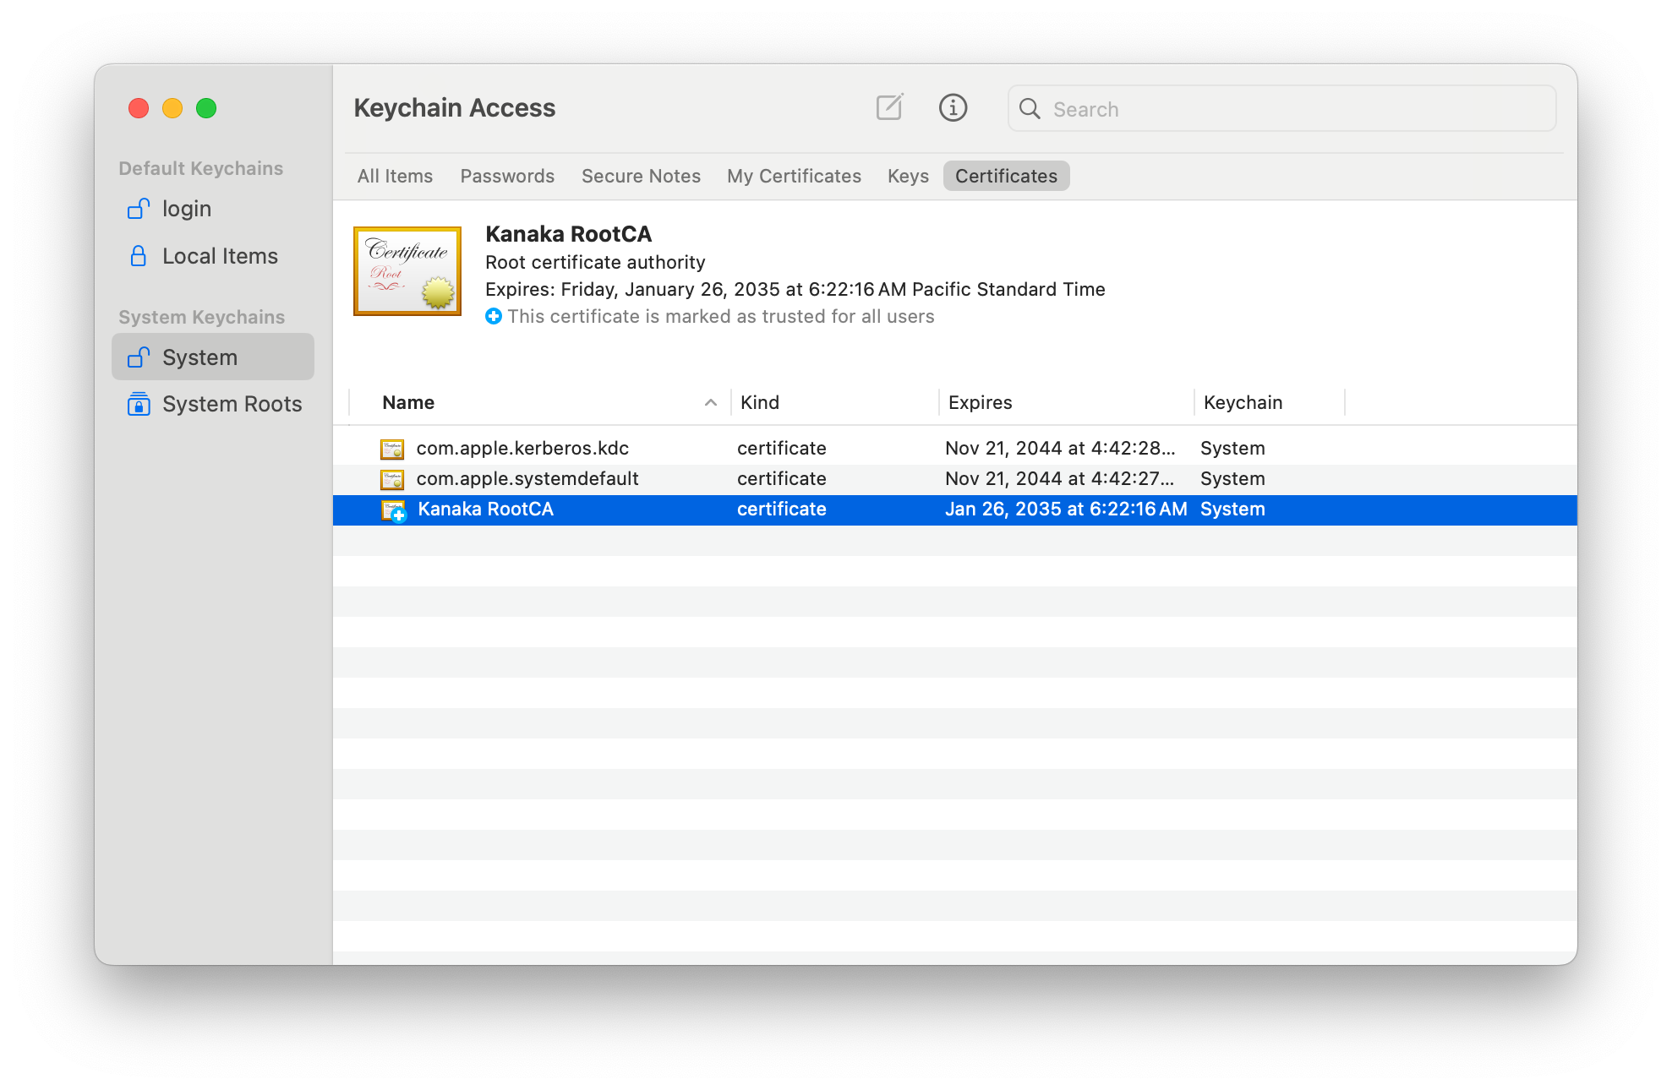Click the Keychain column header
This screenshot has width=1672, height=1090.
[1243, 402]
